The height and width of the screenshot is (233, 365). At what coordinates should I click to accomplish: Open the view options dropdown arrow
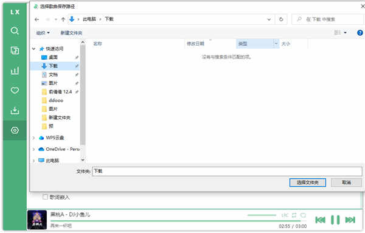(345, 33)
